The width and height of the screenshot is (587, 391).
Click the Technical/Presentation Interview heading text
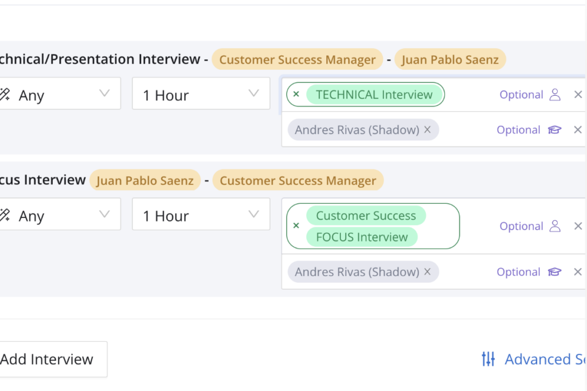[x=100, y=59]
